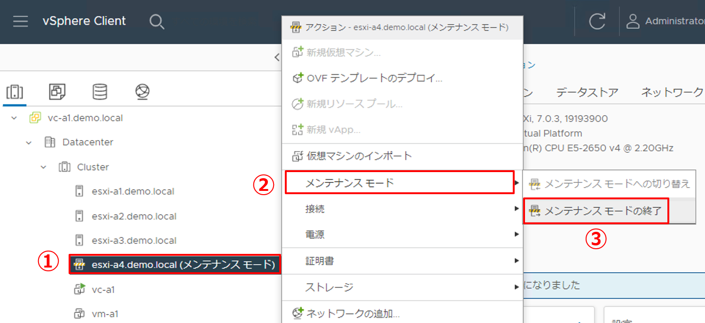Select host esxi-a1.demo.local
The height and width of the screenshot is (323, 705).
pyautogui.click(x=133, y=191)
